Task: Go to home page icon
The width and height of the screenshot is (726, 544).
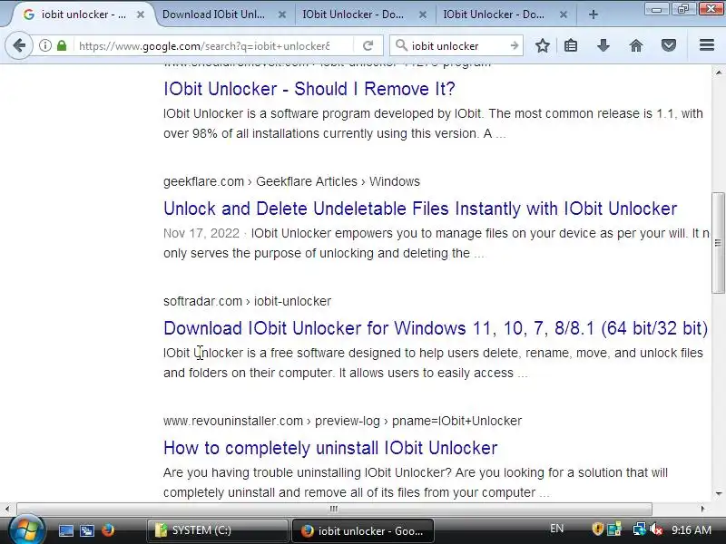Action: 636,46
